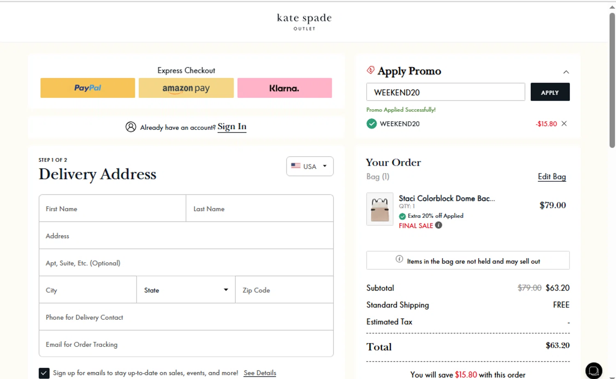Click the promo code field containing WEEKEND20
Screen dimensions: 616x379
(446, 92)
